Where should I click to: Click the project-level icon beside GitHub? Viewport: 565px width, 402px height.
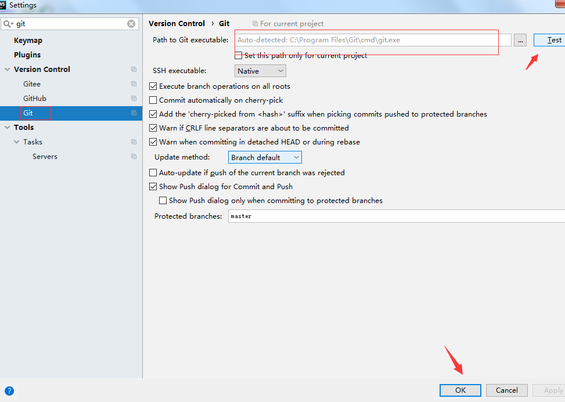(x=134, y=98)
